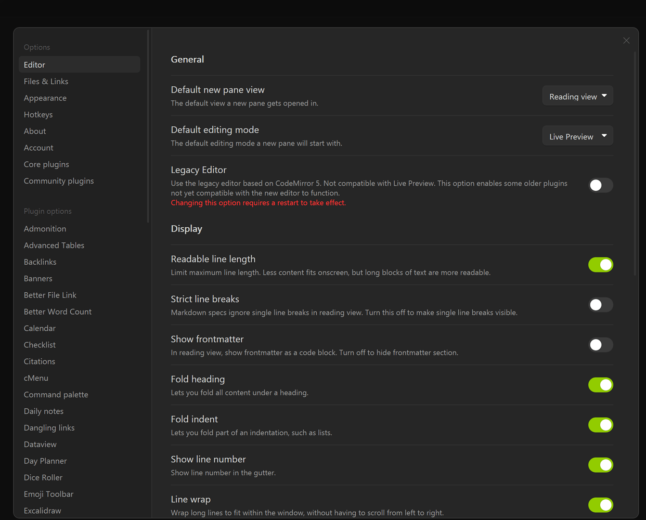Toggle the Legacy Editor switch
The image size is (646, 520).
click(600, 185)
